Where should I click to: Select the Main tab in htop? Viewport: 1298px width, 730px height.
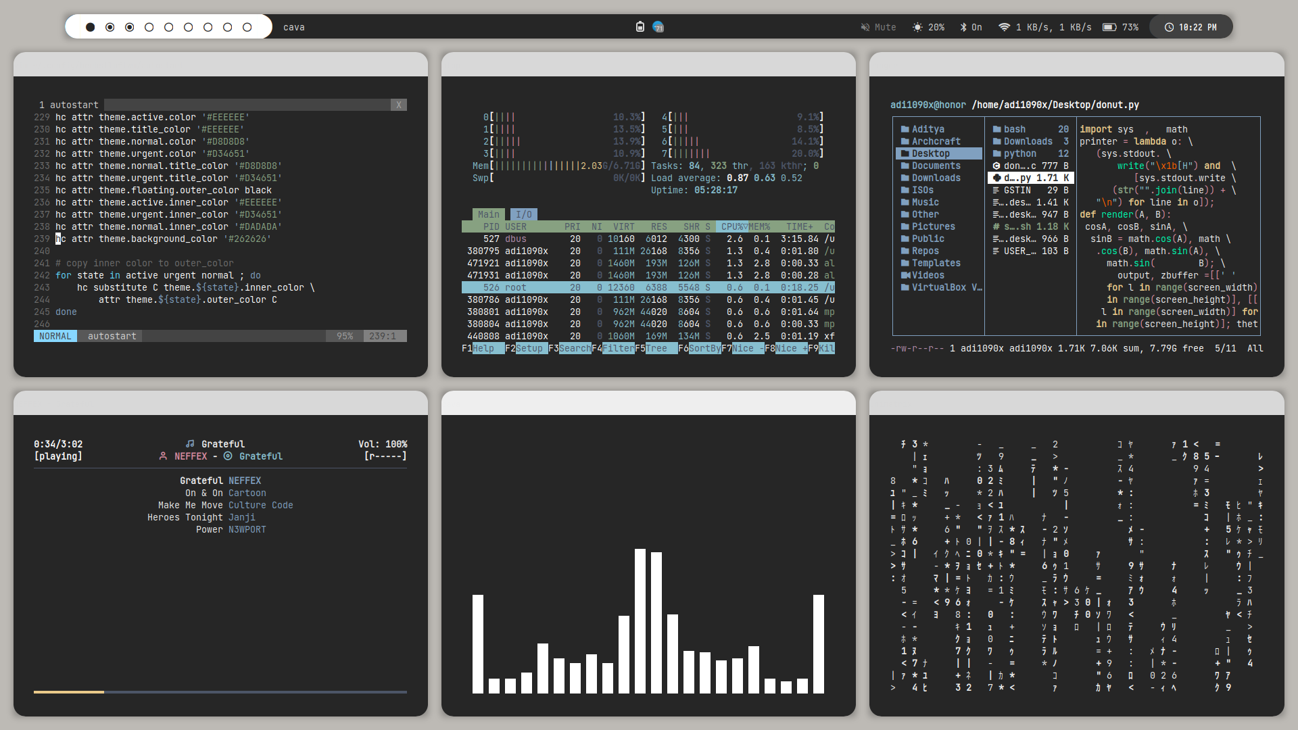(488, 214)
